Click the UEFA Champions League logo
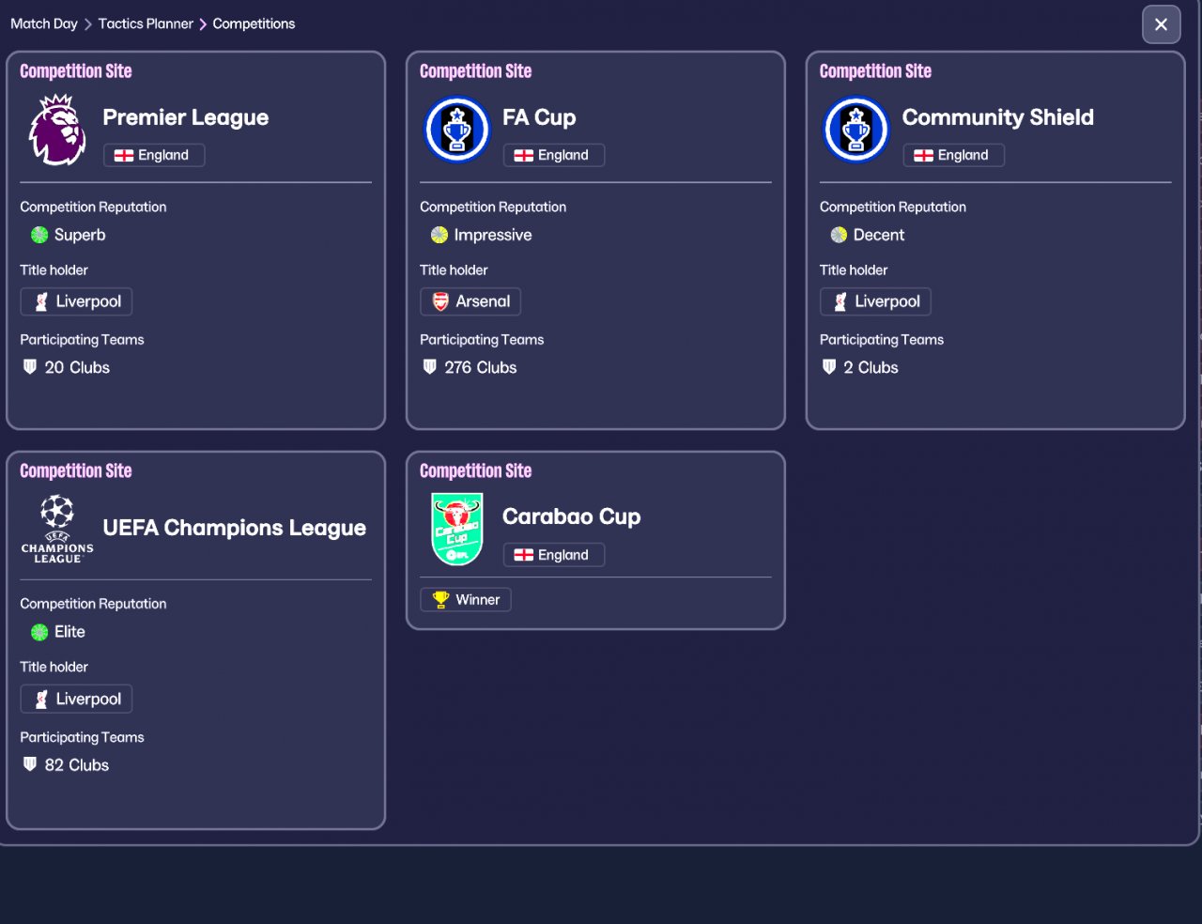 pyautogui.click(x=57, y=529)
